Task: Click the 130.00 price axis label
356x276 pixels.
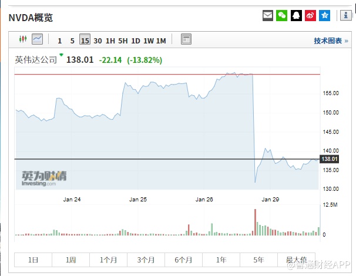Action: point(331,189)
